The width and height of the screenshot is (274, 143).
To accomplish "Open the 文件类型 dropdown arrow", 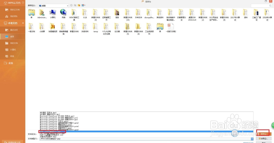I will coord(252,139).
